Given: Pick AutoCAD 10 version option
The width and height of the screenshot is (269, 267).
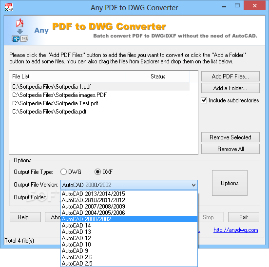Looking at the screenshot, I should [x=129, y=245].
